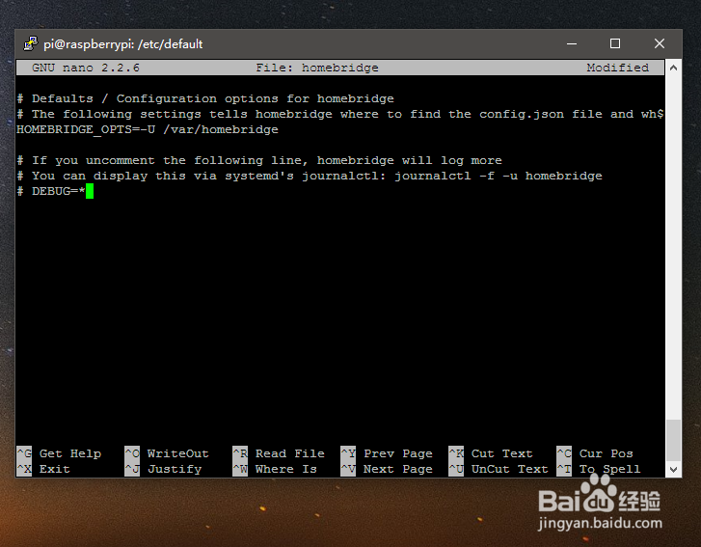This screenshot has height=547, width=701.
Task: Click '^C Cur Pos' shortcut
Action: 595,453
